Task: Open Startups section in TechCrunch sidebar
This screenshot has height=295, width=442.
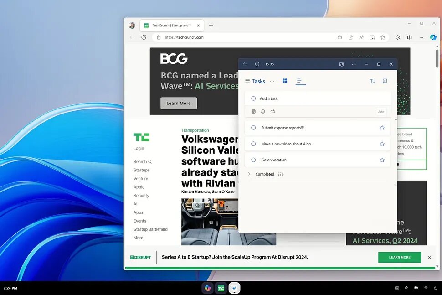Action: pyautogui.click(x=142, y=170)
